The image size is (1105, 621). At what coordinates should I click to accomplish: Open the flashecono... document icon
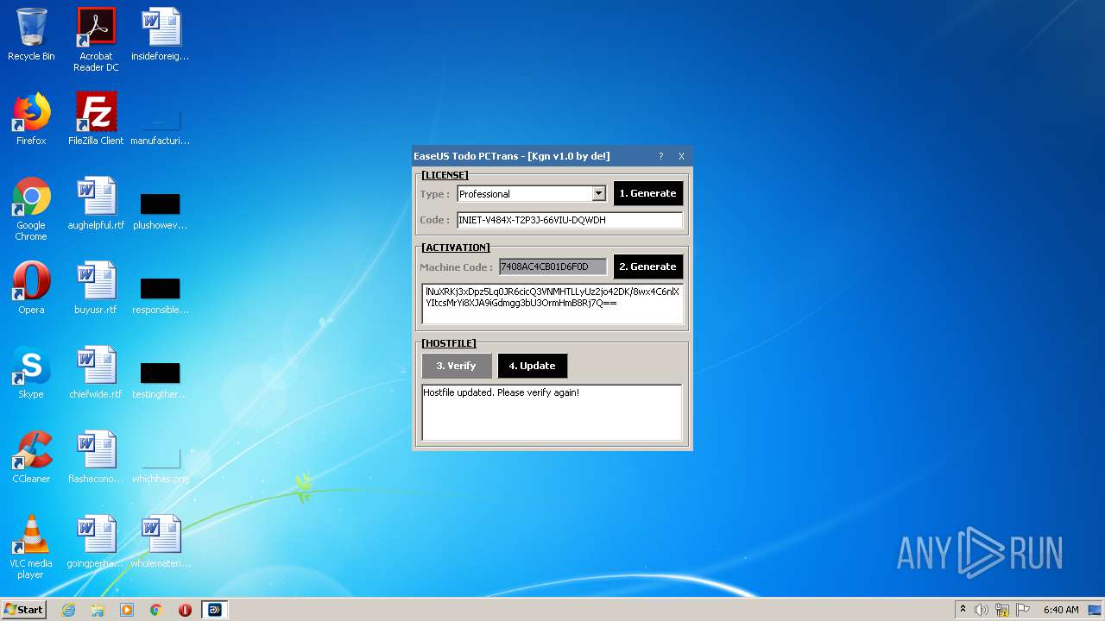point(96,457)
